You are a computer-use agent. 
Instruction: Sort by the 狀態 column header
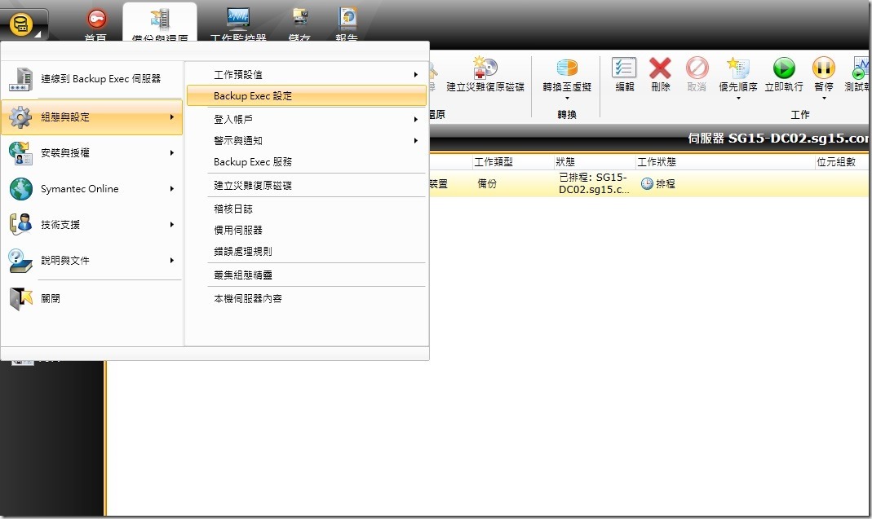tap(595, 161)
